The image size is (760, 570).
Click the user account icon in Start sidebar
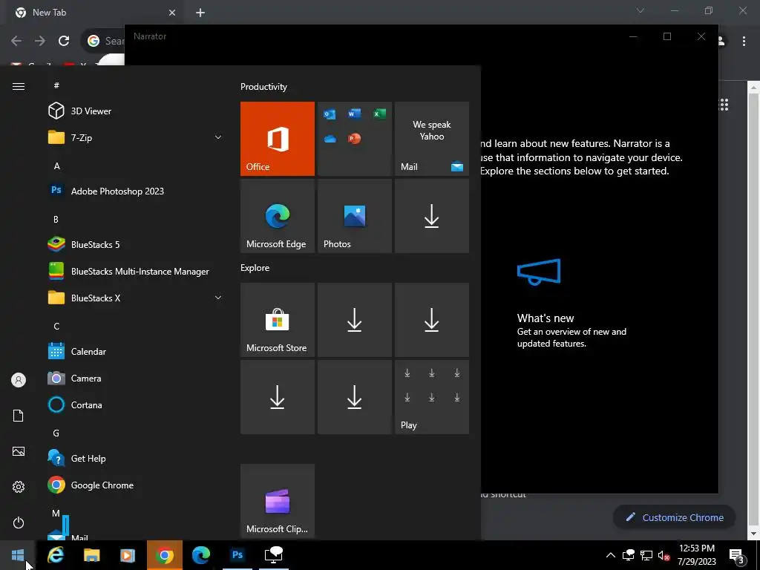19,380
